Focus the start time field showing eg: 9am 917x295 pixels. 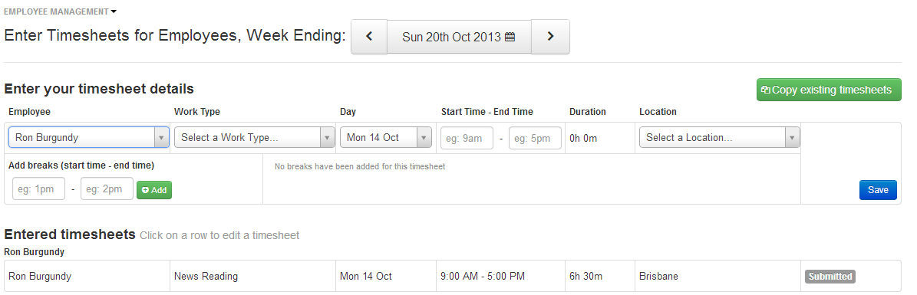point(467,138)
